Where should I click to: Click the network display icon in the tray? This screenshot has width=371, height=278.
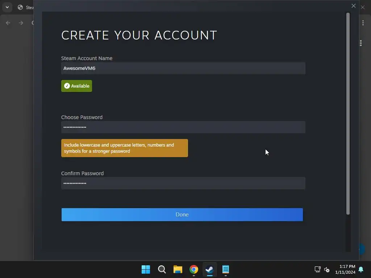(x=317, y=269)
